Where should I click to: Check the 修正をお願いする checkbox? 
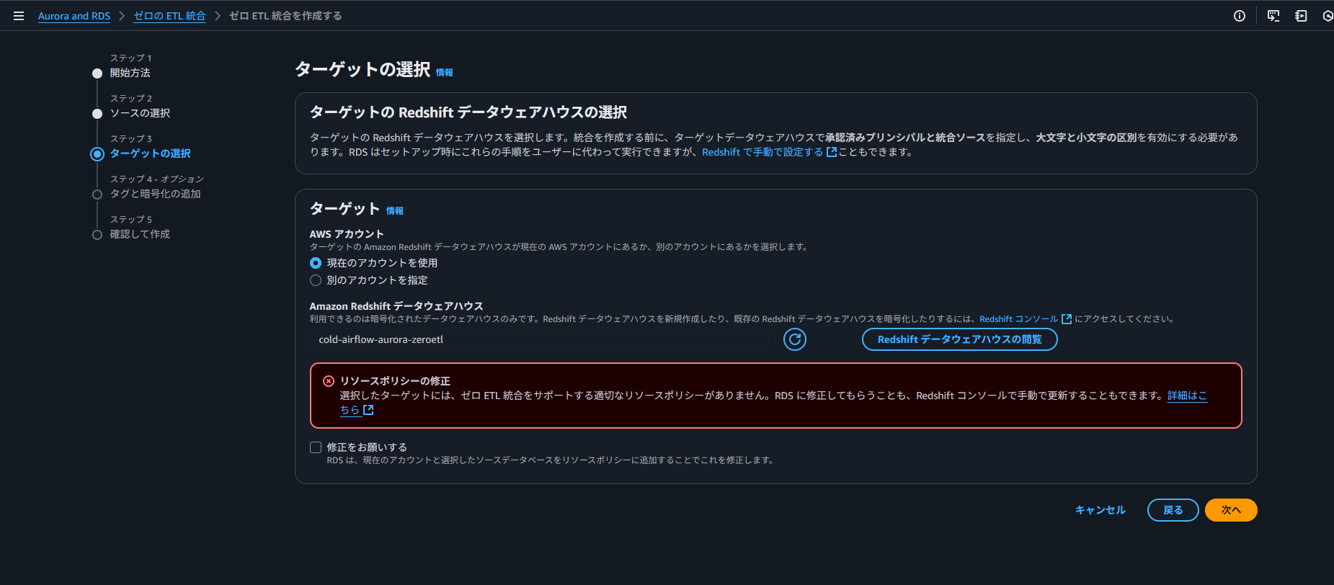316,447
